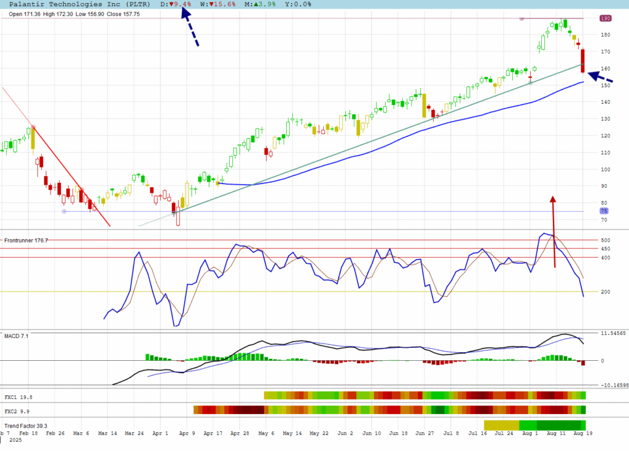Click the 140 price axis label
This screenshot has height=451, width=629.
point(605,102)
